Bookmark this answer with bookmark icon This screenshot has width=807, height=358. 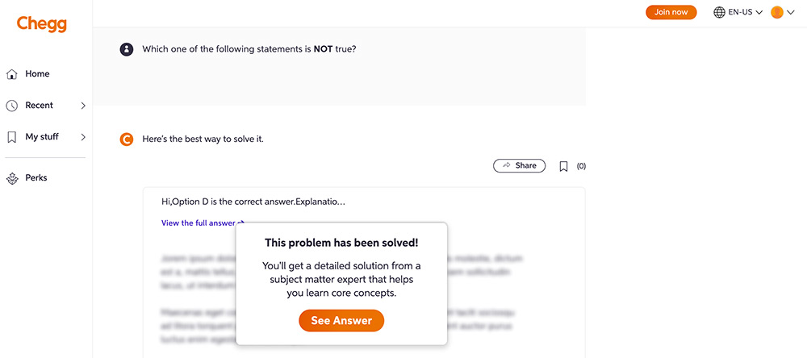[x=563, y=166]
